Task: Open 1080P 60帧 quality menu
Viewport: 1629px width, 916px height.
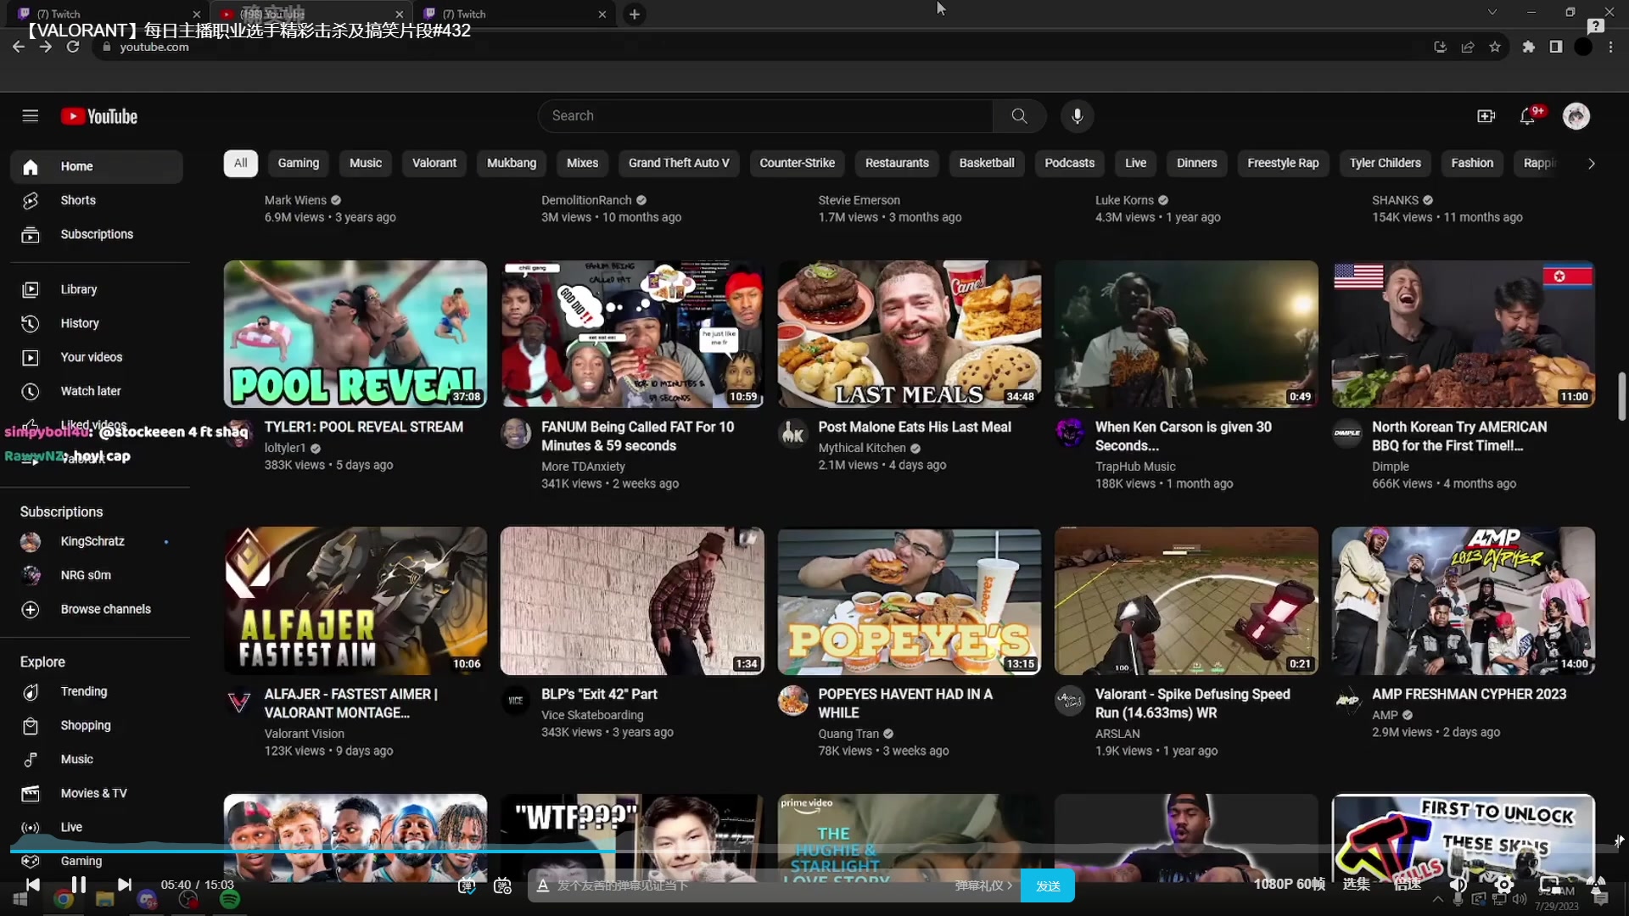Action: pyautogui.click(x=1289, y=885)
